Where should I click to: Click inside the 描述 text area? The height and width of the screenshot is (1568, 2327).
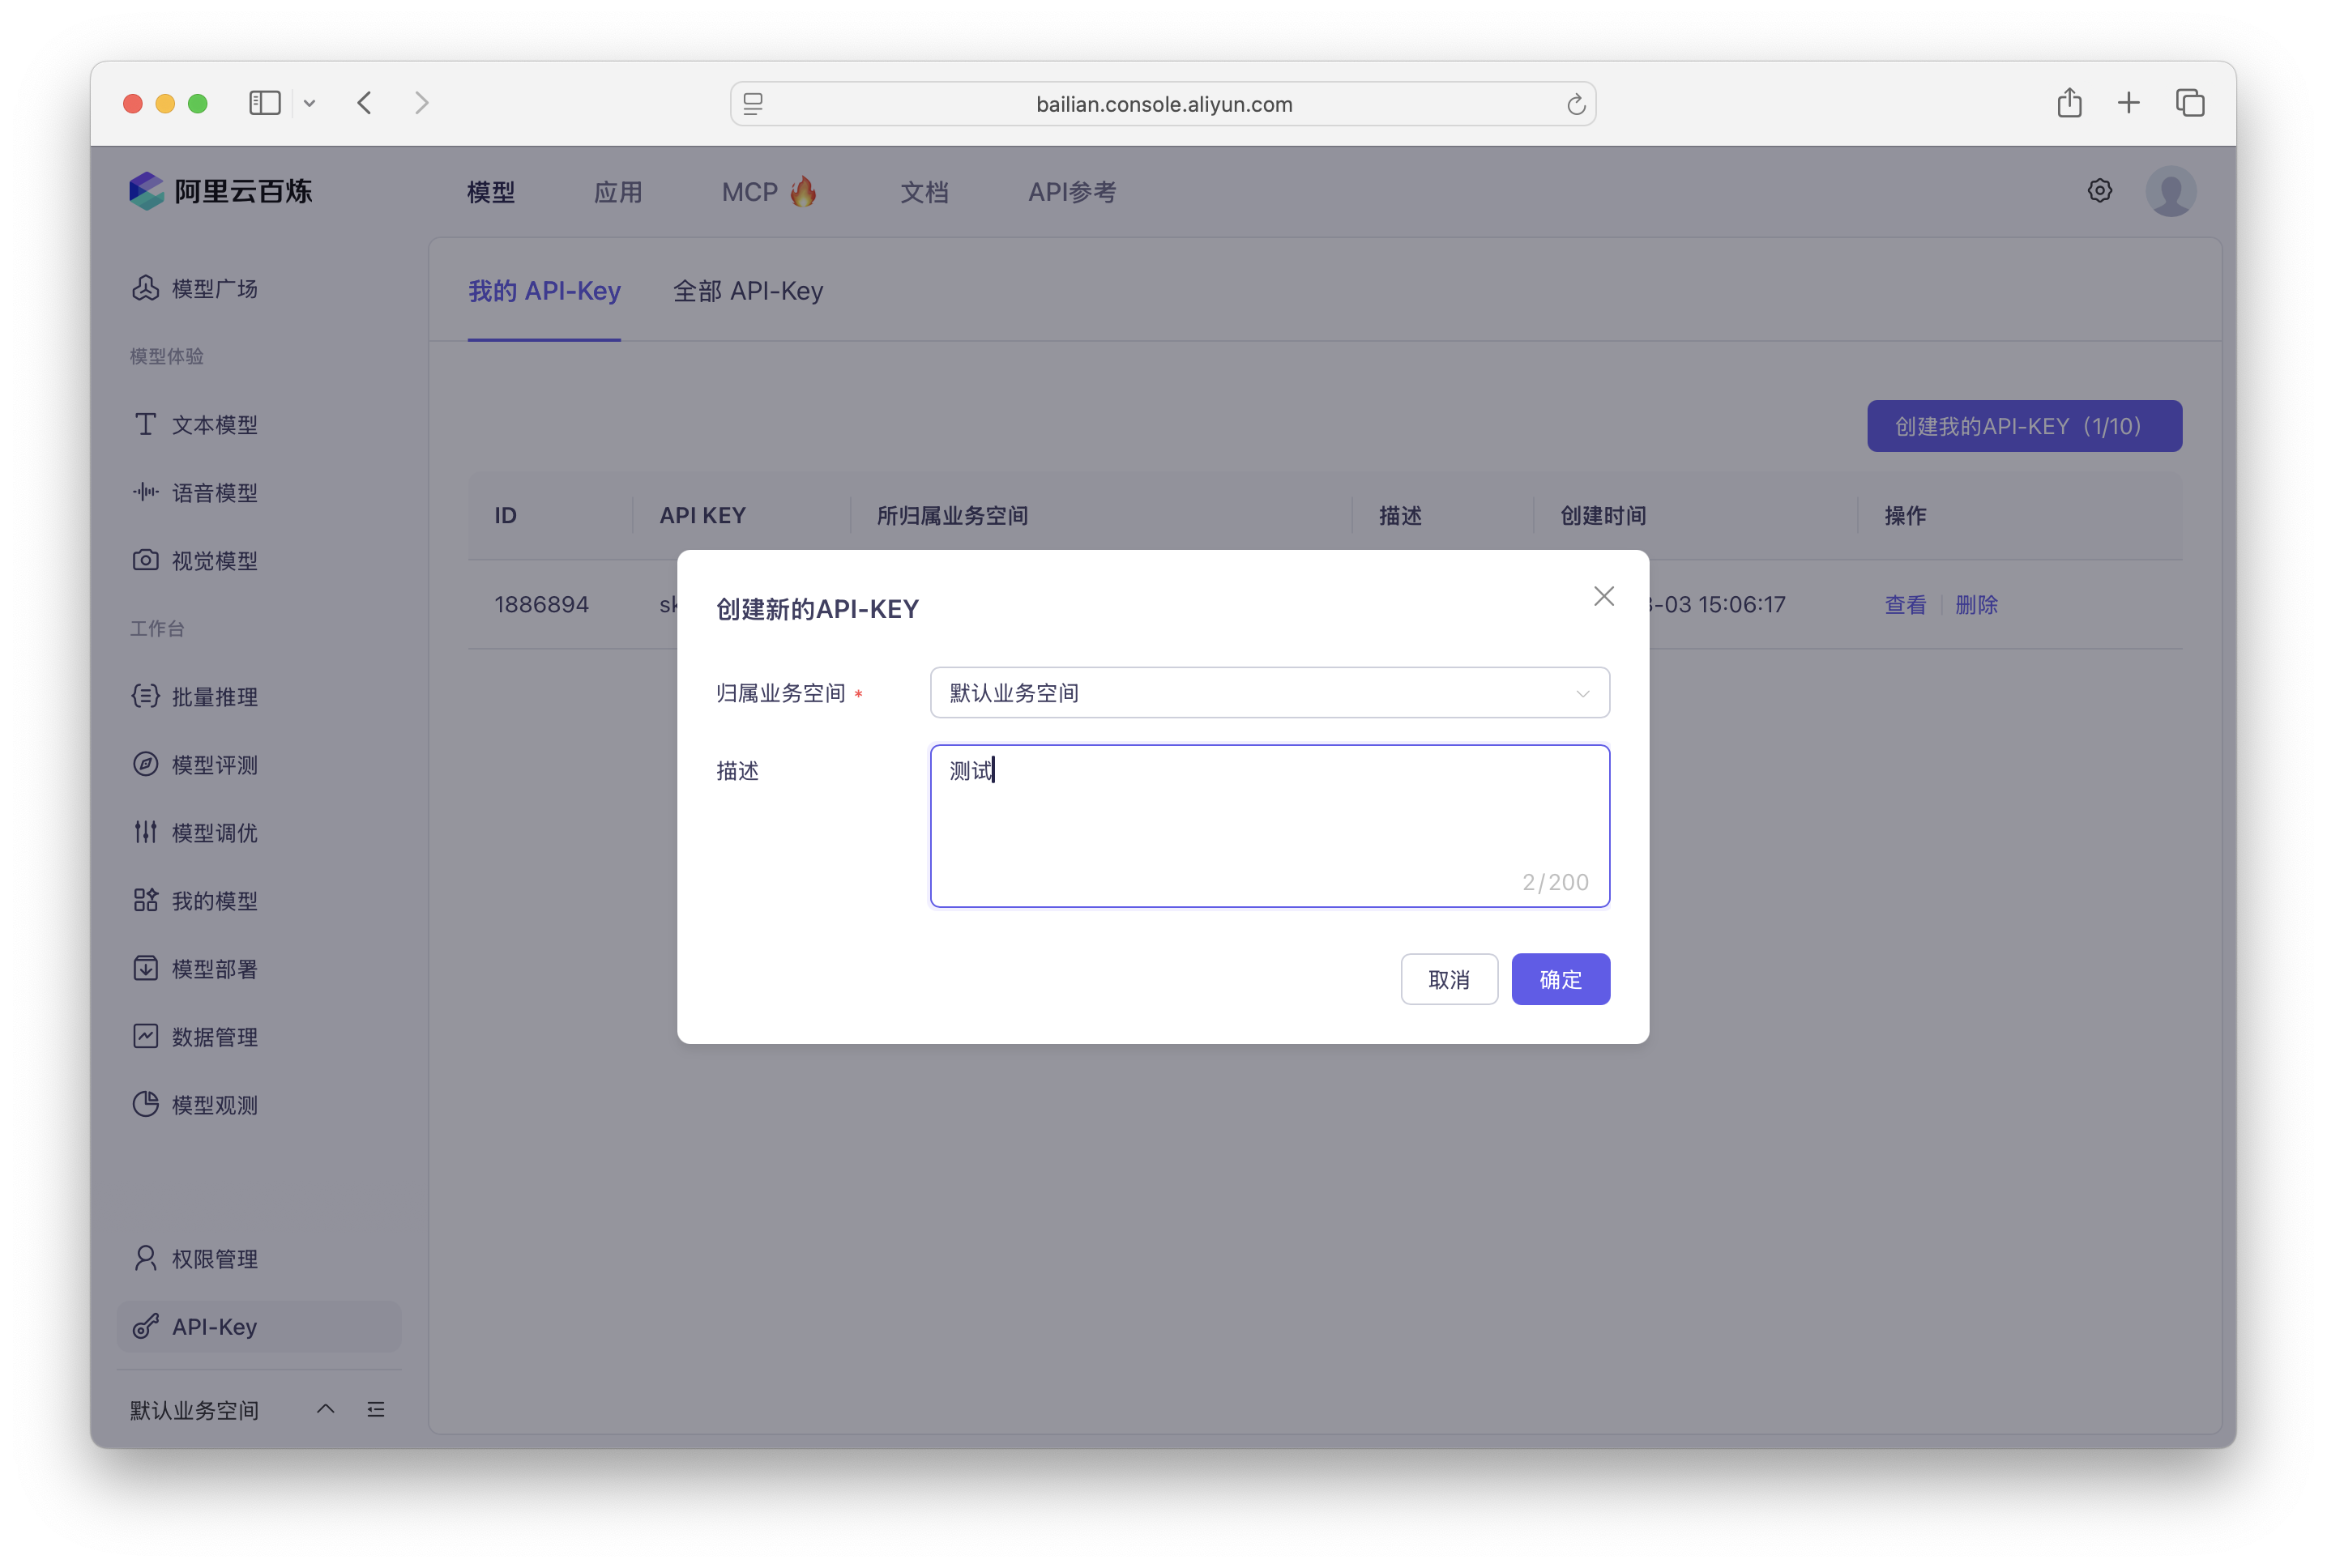pos(1269,825)
